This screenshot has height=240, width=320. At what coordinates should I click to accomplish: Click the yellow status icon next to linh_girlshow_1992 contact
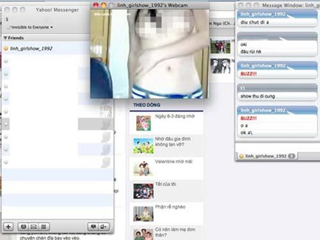click(6, 49)
